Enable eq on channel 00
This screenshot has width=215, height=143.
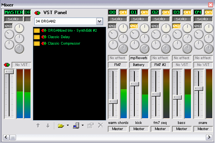[x=112, y=26]
